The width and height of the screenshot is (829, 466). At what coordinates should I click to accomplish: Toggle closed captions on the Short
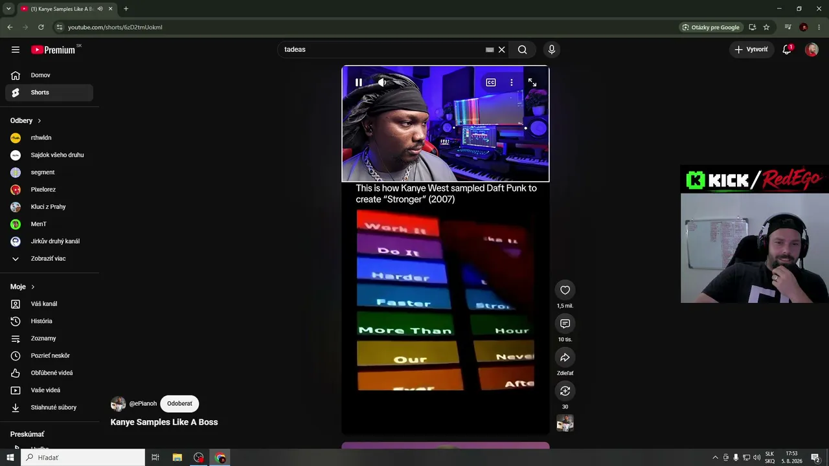click(491, 82)
